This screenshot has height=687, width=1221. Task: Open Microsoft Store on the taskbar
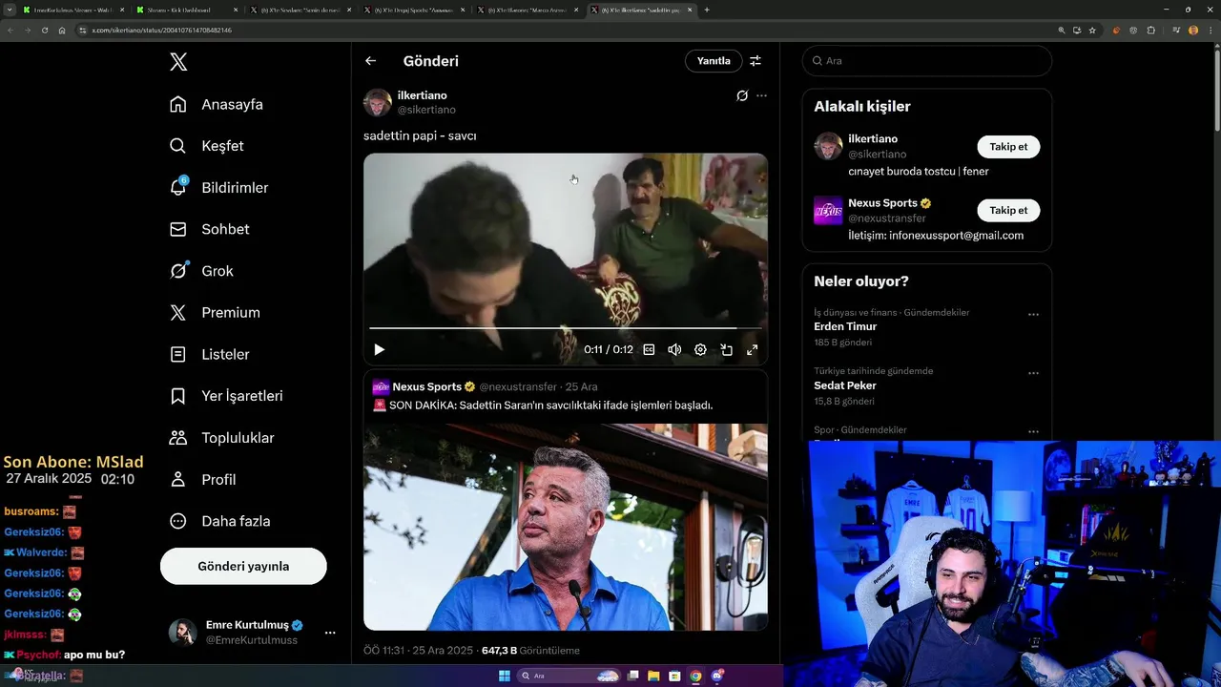coord(674,677)
